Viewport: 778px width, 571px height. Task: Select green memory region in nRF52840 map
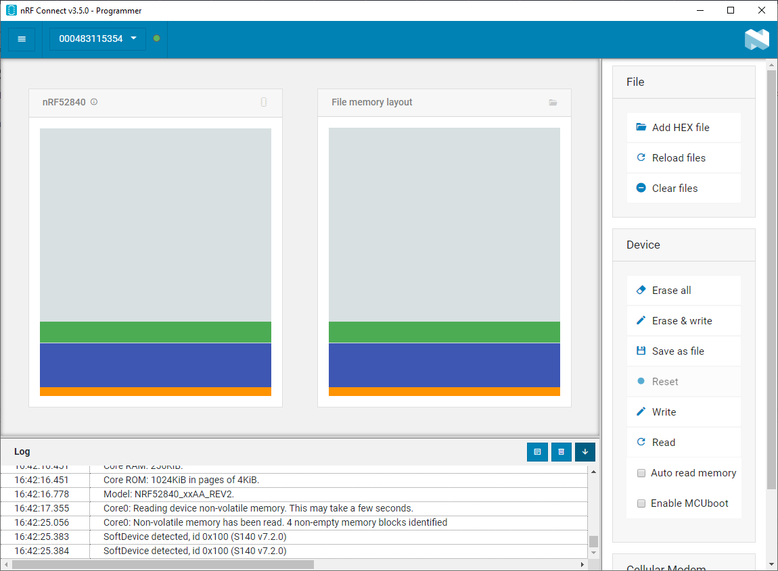pos(156,332)
